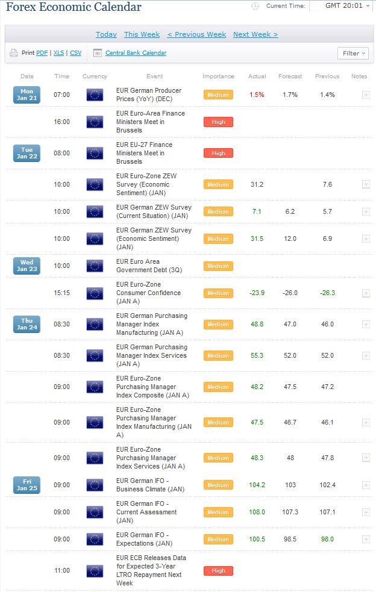Open the Filter dropdown
376x592 pixels.
[352, 54]
